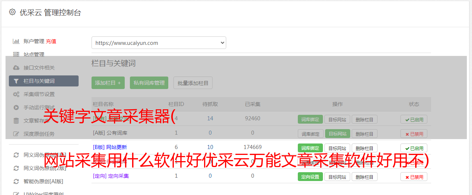
Task: Click the edit pencil icon for 深度原创任务
Action: [x=16, y=134]
